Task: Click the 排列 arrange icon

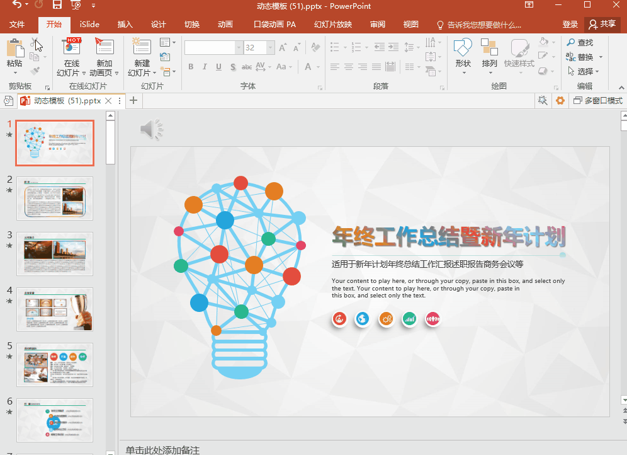Action: pos(489,48)
